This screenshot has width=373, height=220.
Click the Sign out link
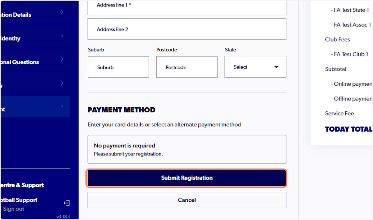(13, 209)
